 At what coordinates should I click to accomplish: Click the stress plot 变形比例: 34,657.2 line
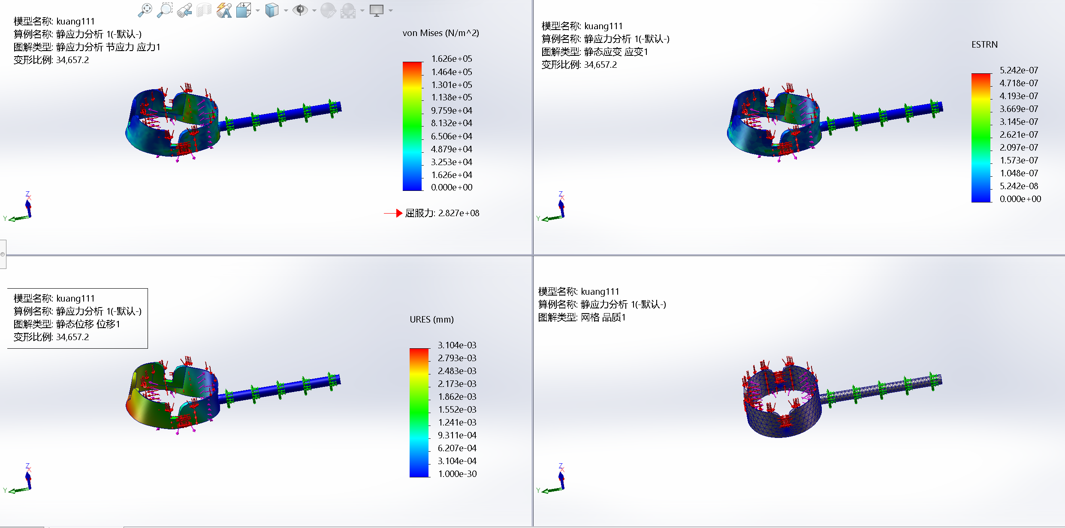coord(51,60)
